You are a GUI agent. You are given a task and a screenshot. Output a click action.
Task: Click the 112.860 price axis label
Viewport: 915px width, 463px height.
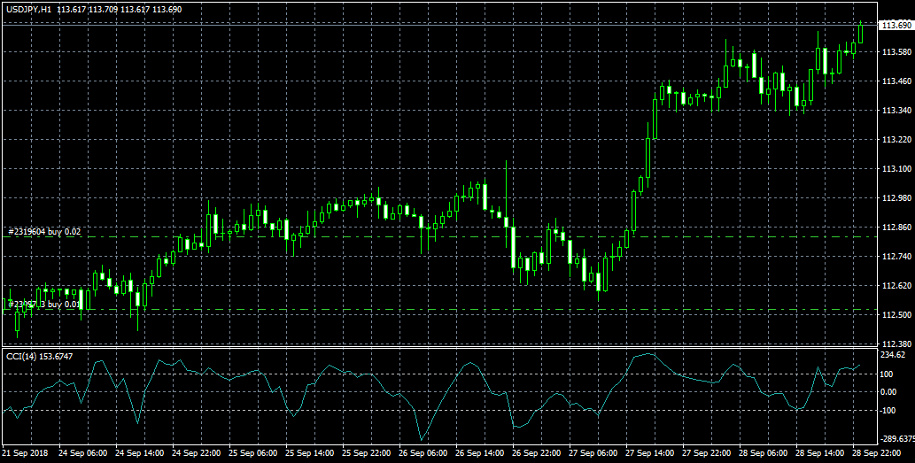click(893, 227)
